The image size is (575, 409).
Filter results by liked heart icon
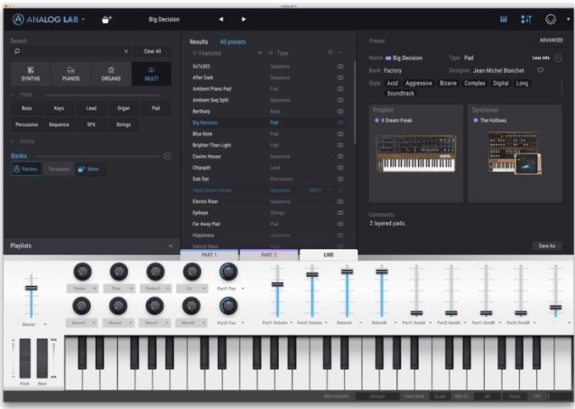pos(330,53)
